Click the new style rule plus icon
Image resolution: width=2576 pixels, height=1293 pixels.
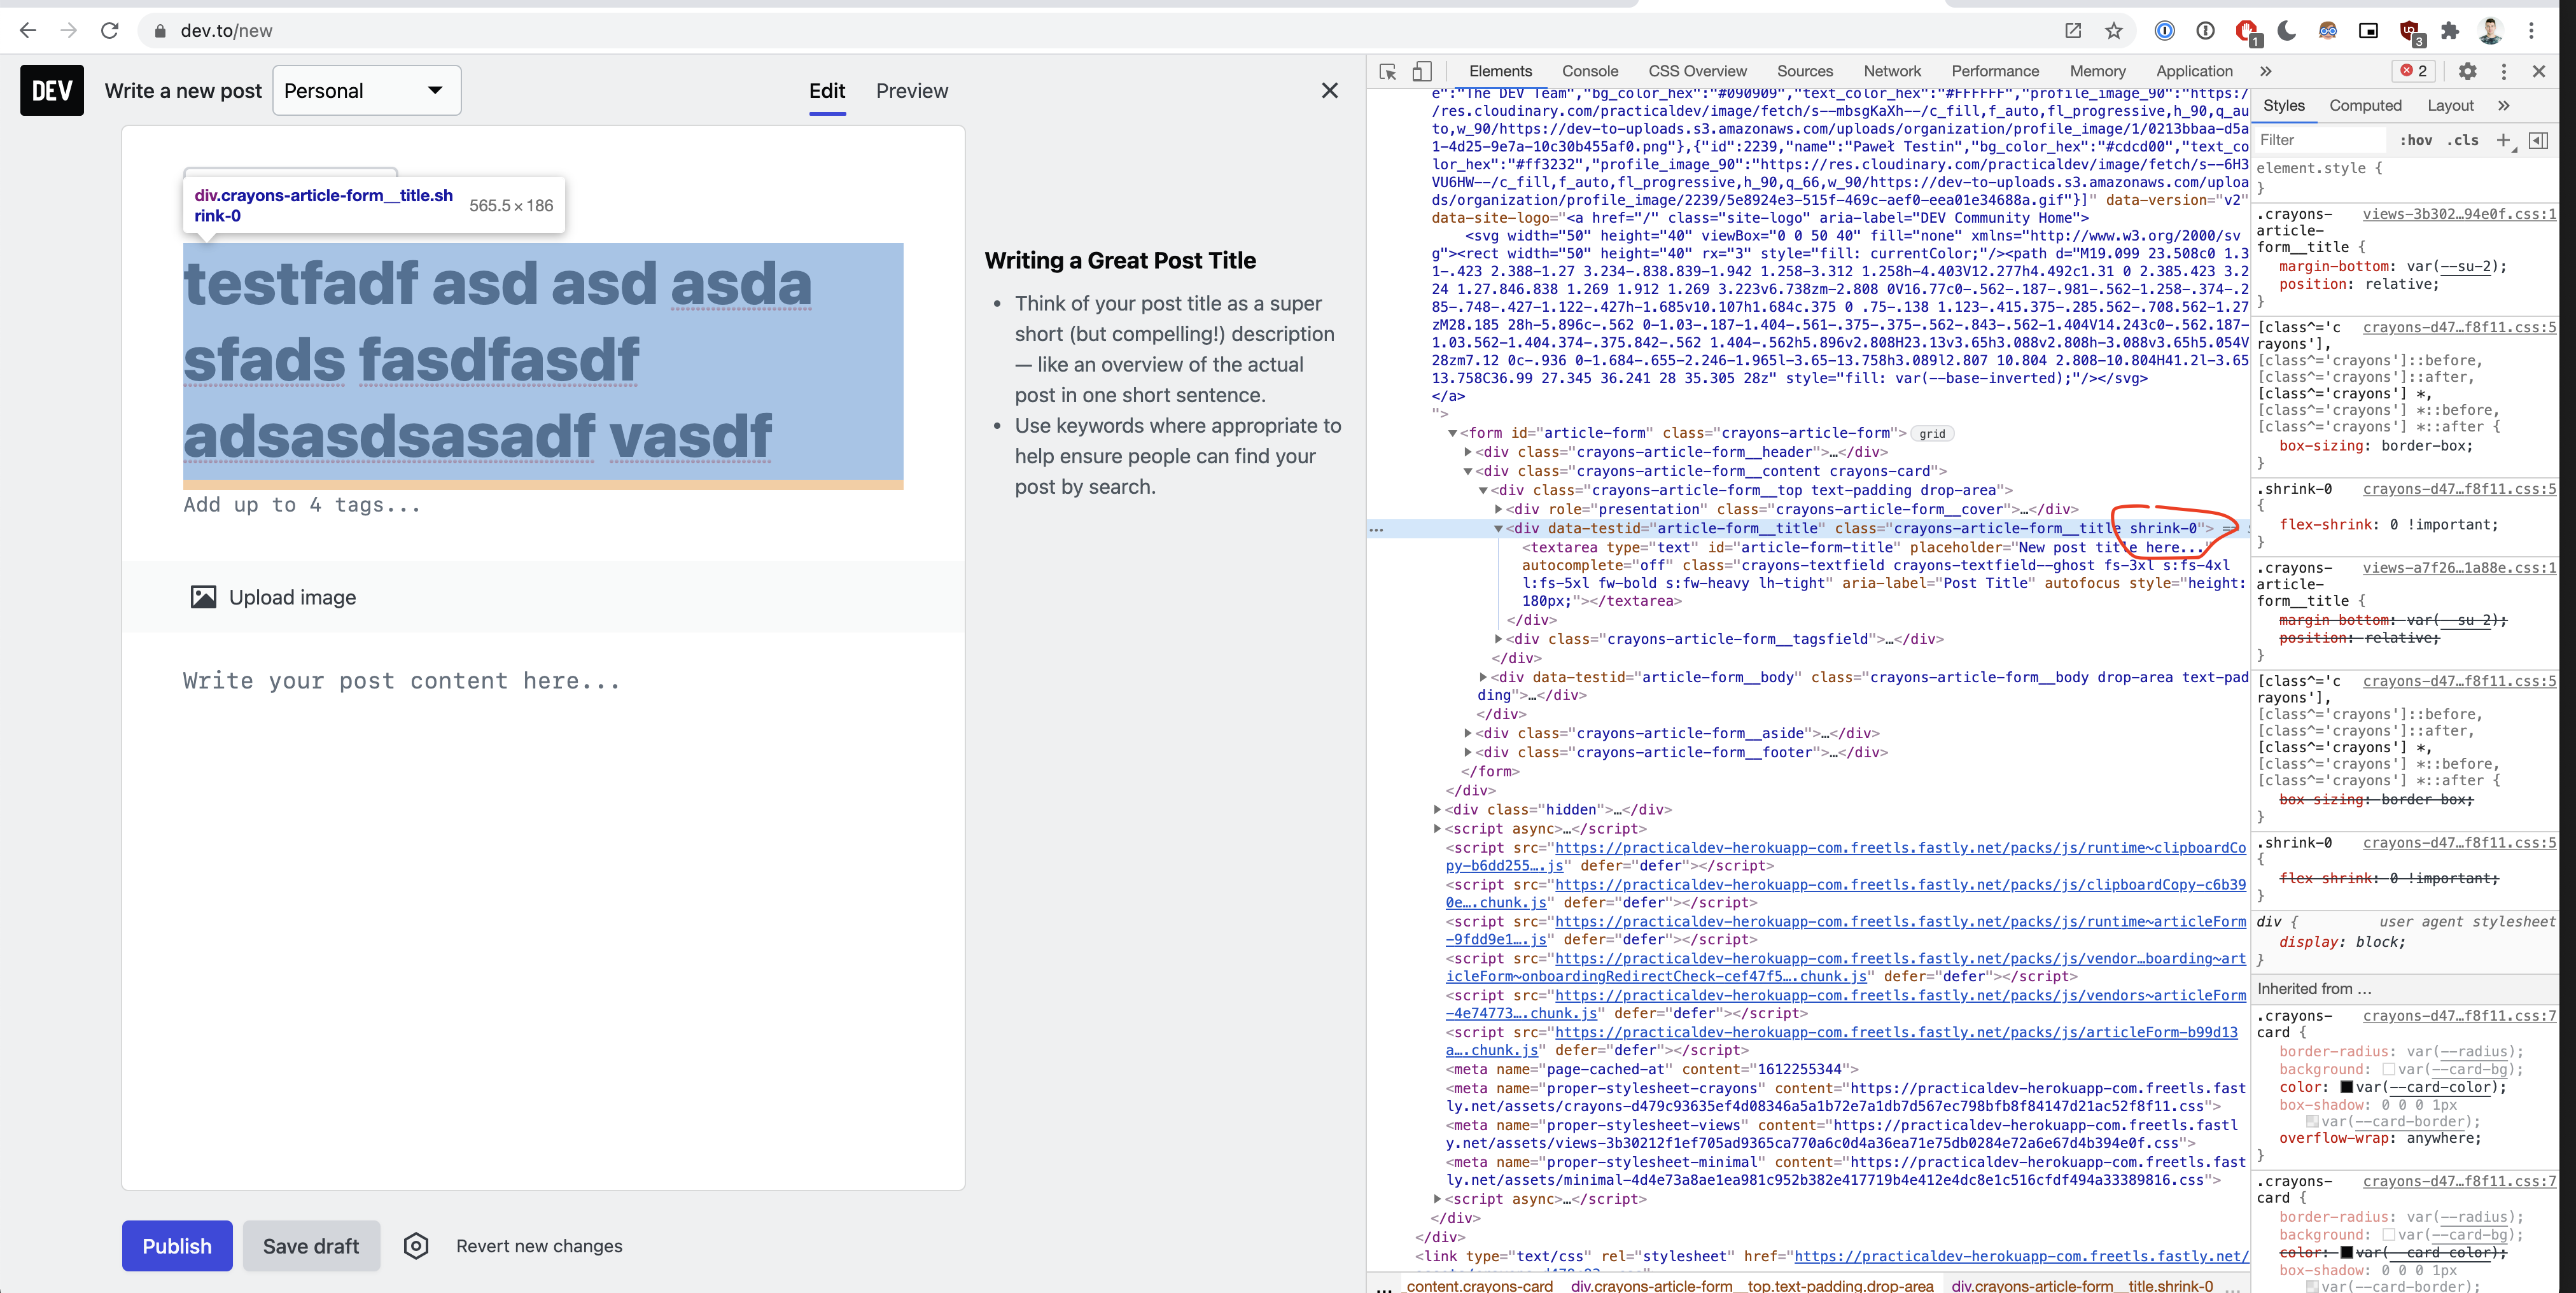tap(2504, 140)
